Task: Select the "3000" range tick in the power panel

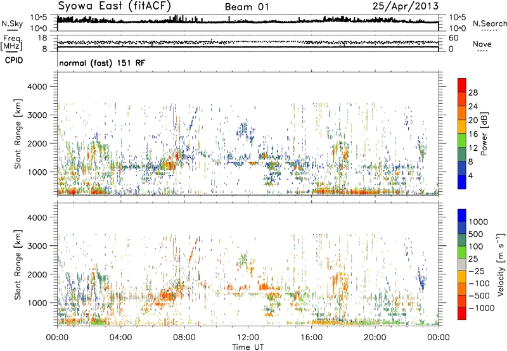Action: pos(37,115)
